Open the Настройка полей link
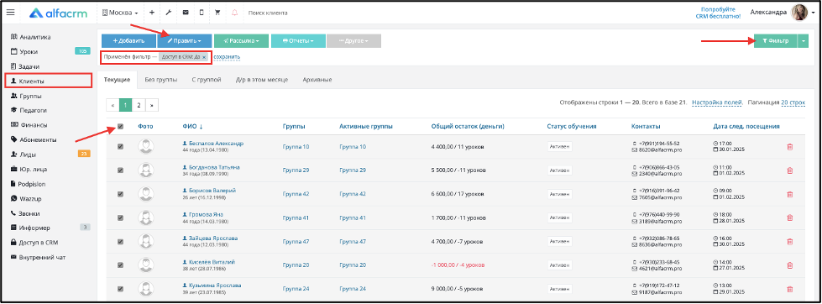822x304 pixels. (717, 102)
